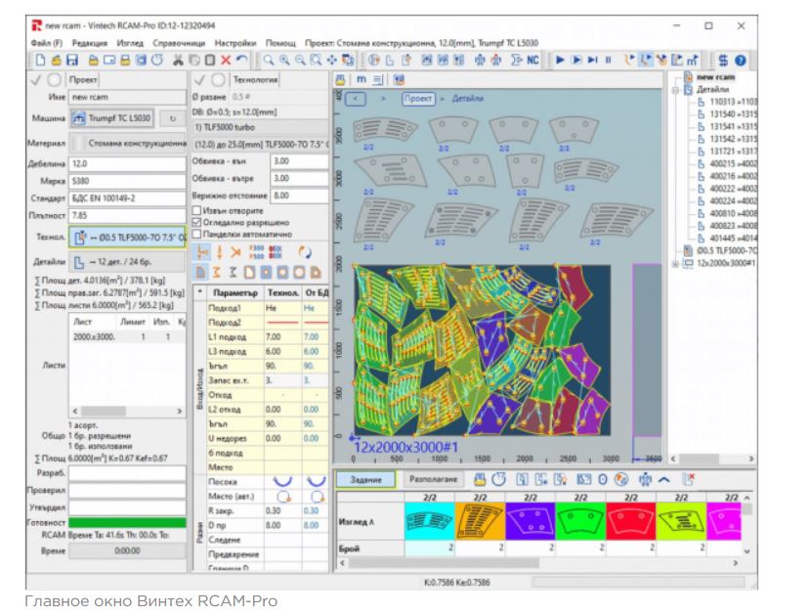Click the rotating arrows icon in Технология panel
Screen dimensions: 809x616
point(305,252)
